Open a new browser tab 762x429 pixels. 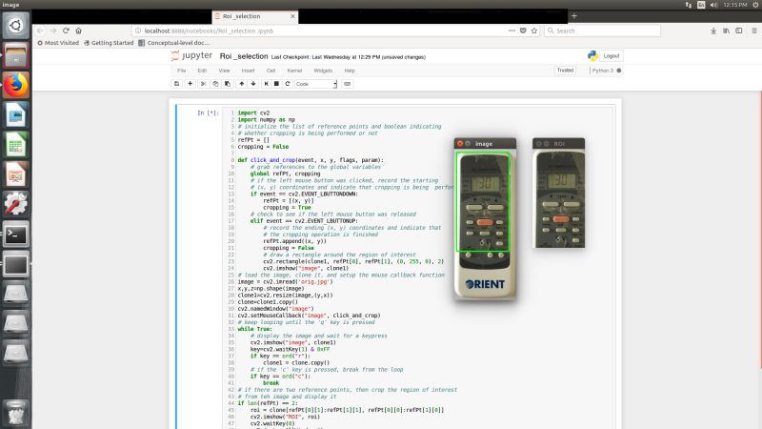(x=574, y=16)
